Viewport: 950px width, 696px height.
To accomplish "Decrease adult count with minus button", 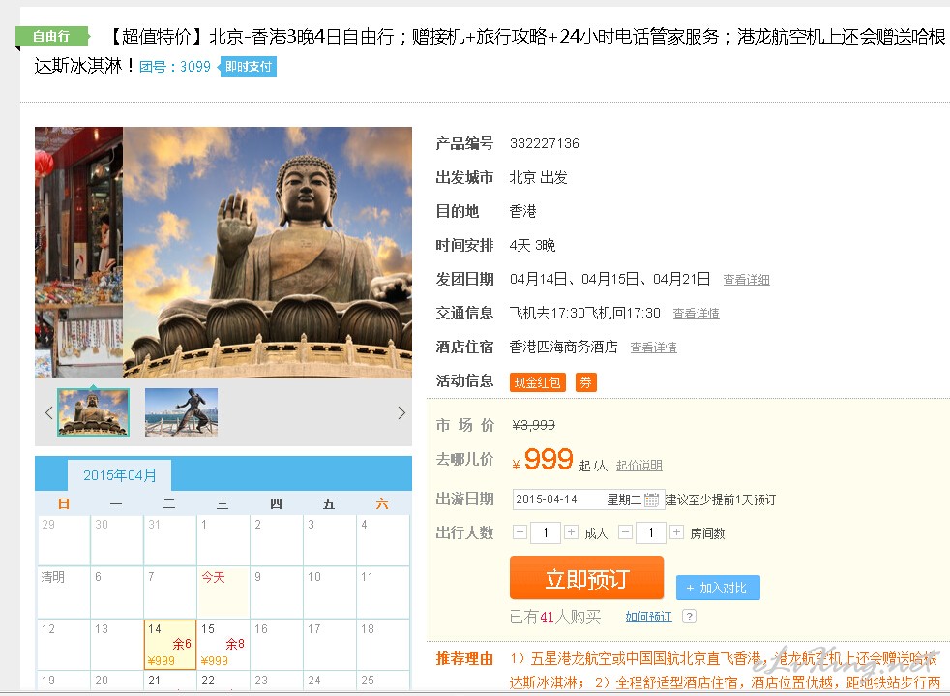I will 520,532.
